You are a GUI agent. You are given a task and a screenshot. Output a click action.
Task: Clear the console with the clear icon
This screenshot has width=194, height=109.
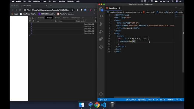tap(33, 21)
